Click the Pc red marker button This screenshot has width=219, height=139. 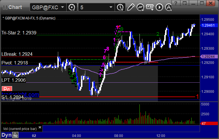(7, 89)
